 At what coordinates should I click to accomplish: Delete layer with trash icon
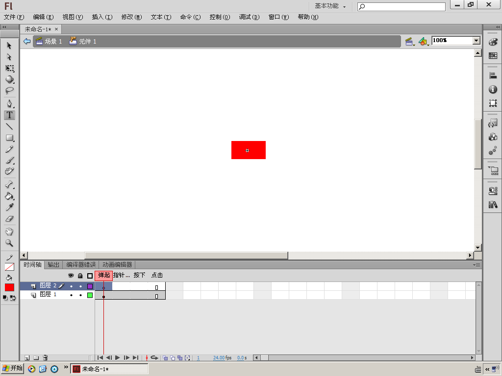tap(45, 358)
